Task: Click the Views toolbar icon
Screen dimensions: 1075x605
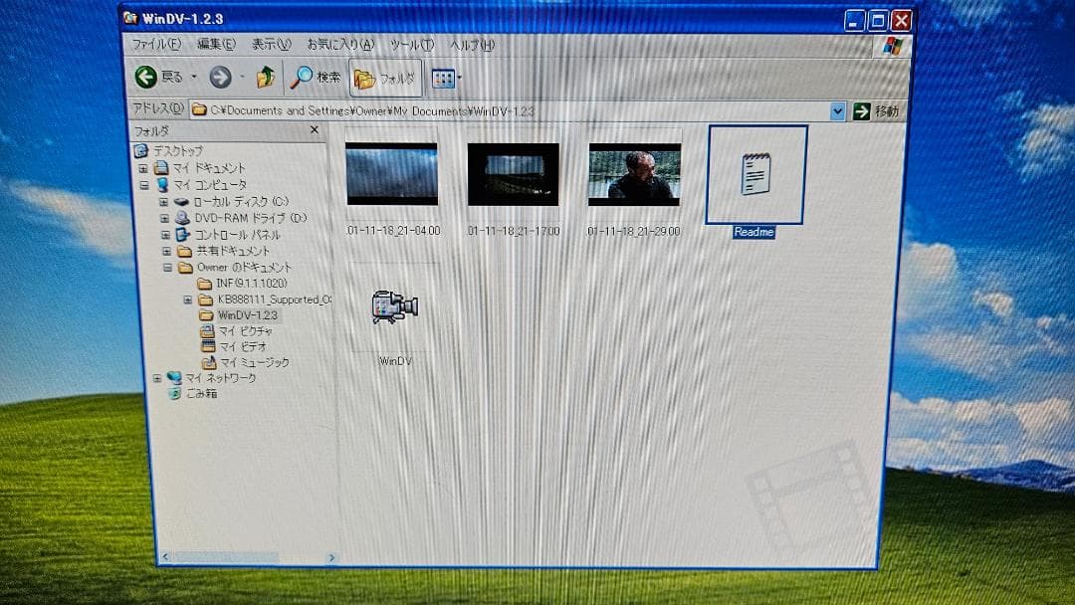Action: click(x=441, y=77)
